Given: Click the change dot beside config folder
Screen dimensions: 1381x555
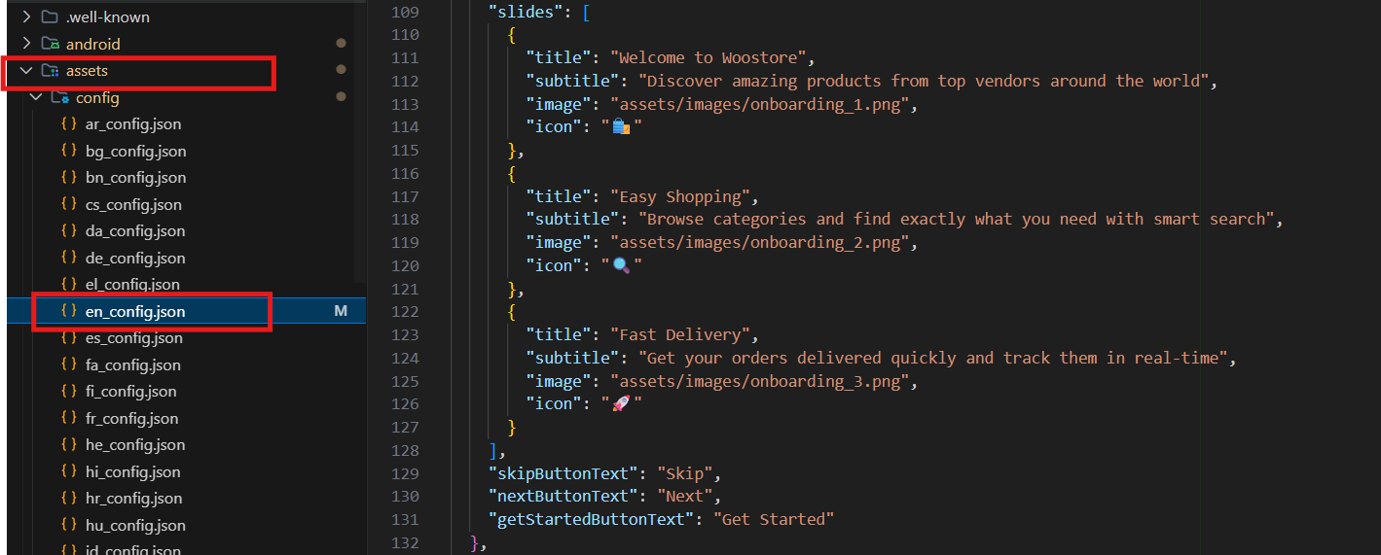Looking at the screenshot, I should [341, 97].
